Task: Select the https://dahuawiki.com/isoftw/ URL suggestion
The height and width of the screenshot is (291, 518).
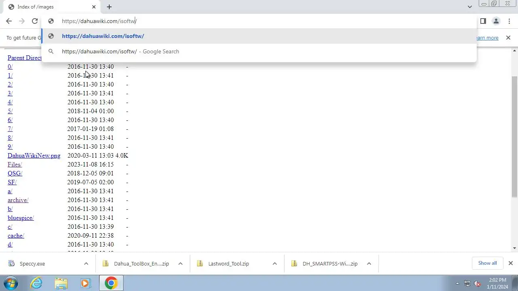Action: [x=259, y=36]
